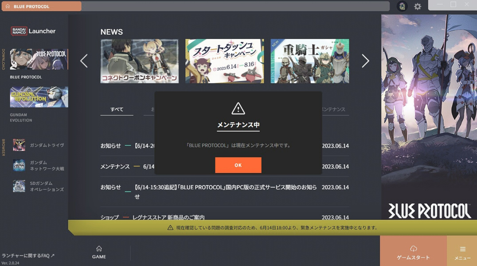Select the GAME tab at bottom
The image size is (477, 266).
(x=99, y=253)
